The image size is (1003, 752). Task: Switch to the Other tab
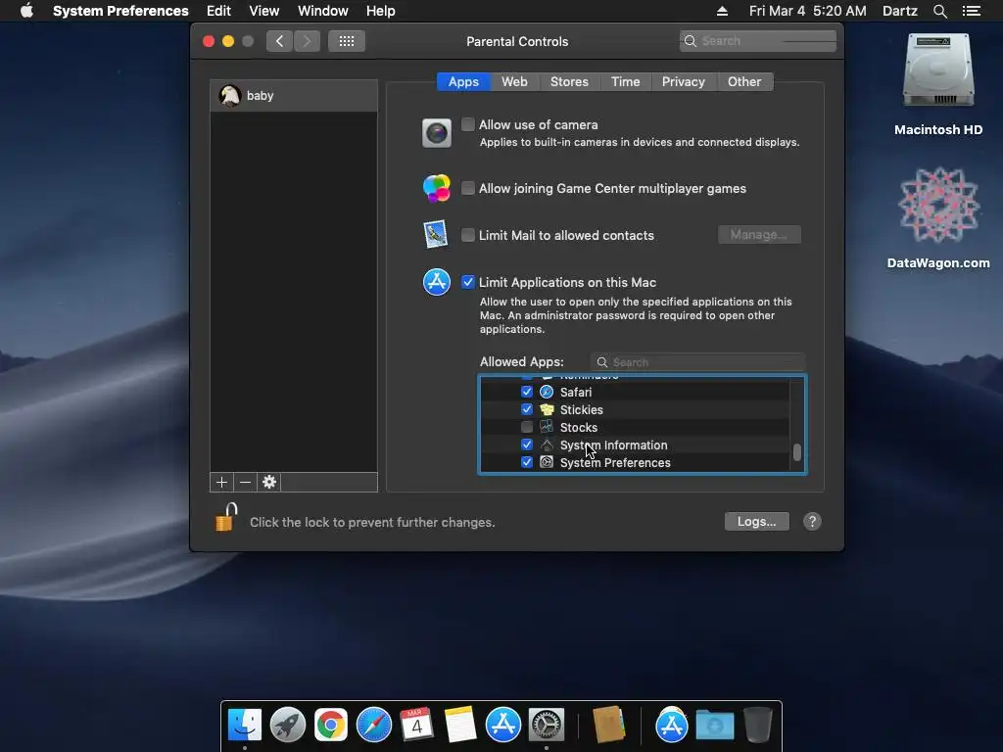pos(744,82)
